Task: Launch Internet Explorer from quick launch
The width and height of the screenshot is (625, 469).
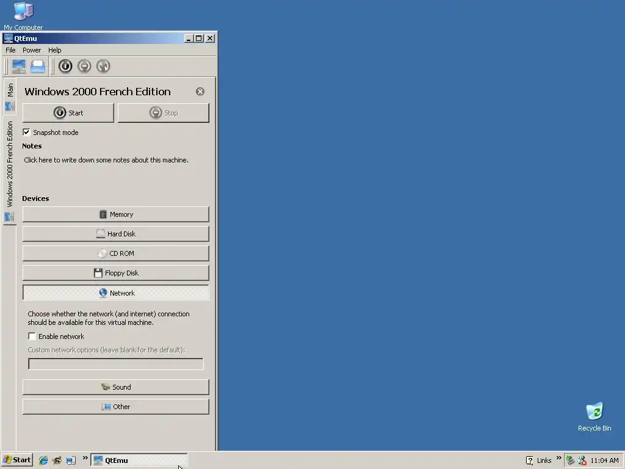Action: 43,460
